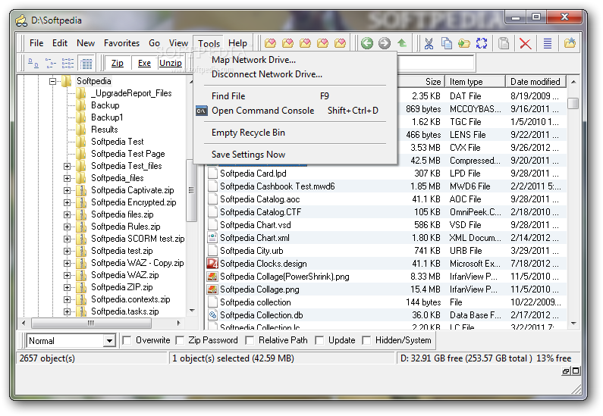Expand Softpedia.tasks.zip node
The height and width of the screenshot is (416, 603).
(x=67, y=311)
